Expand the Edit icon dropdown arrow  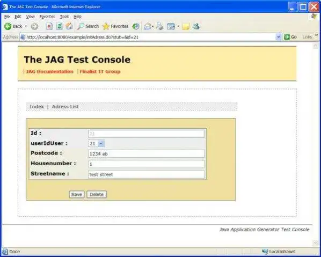click(x=179, y=26)
